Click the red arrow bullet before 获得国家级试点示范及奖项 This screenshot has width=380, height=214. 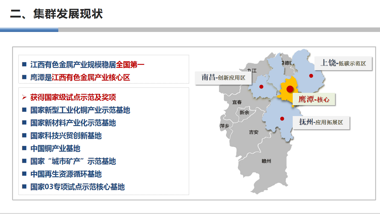tap(24, 97)
